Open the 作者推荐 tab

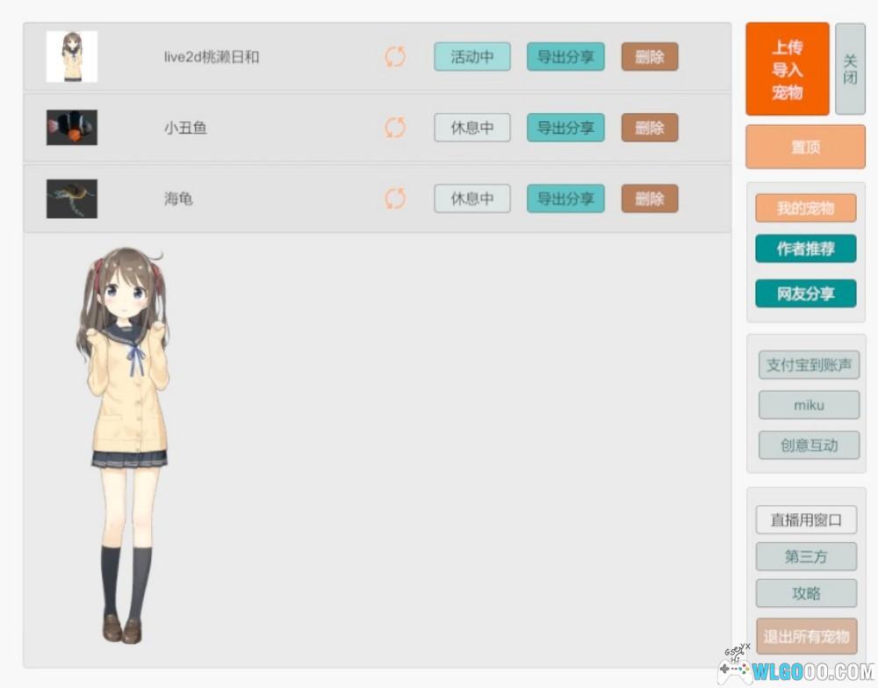[x=805, y=249]
